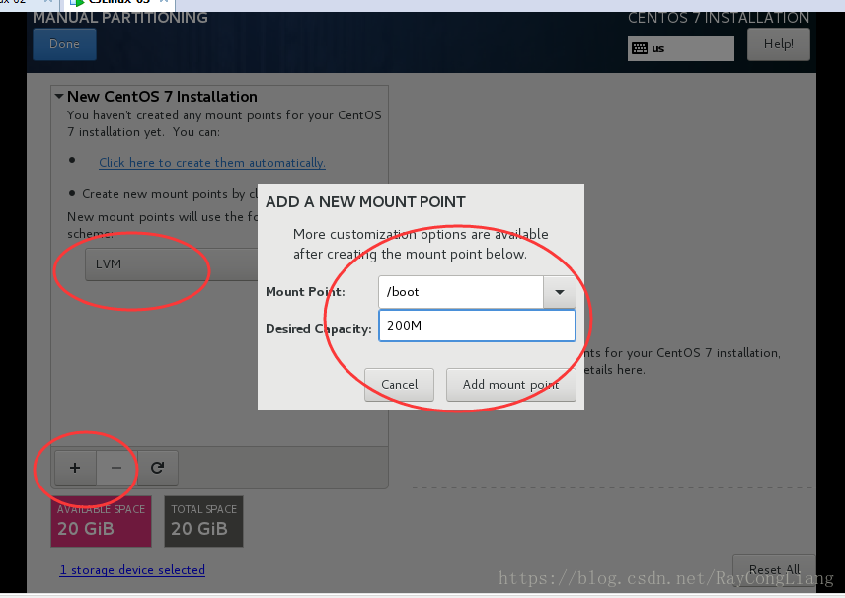This screenshot has height=598, width=845.
Task: Open the Help! button
Action: pos(778,44)
